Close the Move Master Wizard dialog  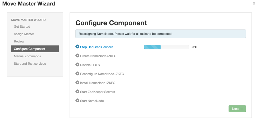coord(254,3)
